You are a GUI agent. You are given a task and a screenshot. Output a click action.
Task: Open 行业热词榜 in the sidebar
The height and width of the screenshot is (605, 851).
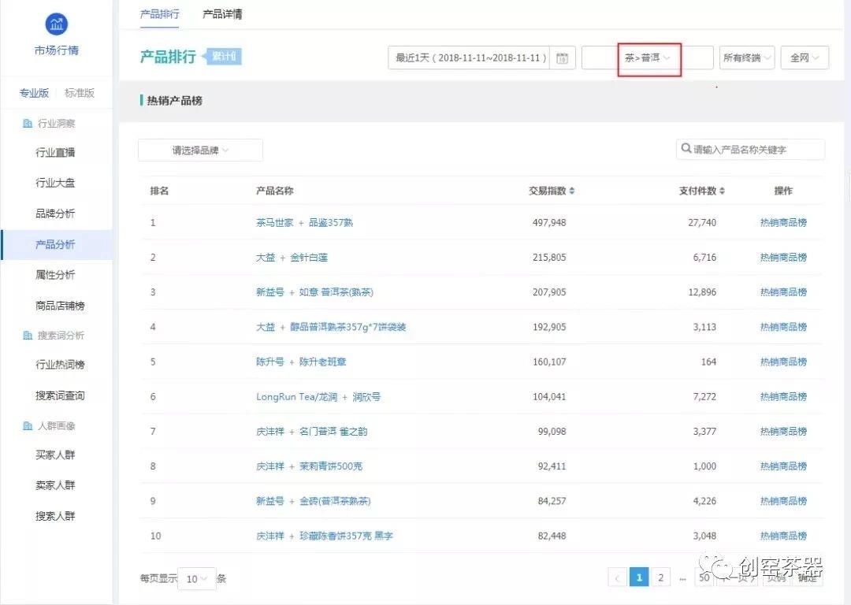[x=60, y=365]
